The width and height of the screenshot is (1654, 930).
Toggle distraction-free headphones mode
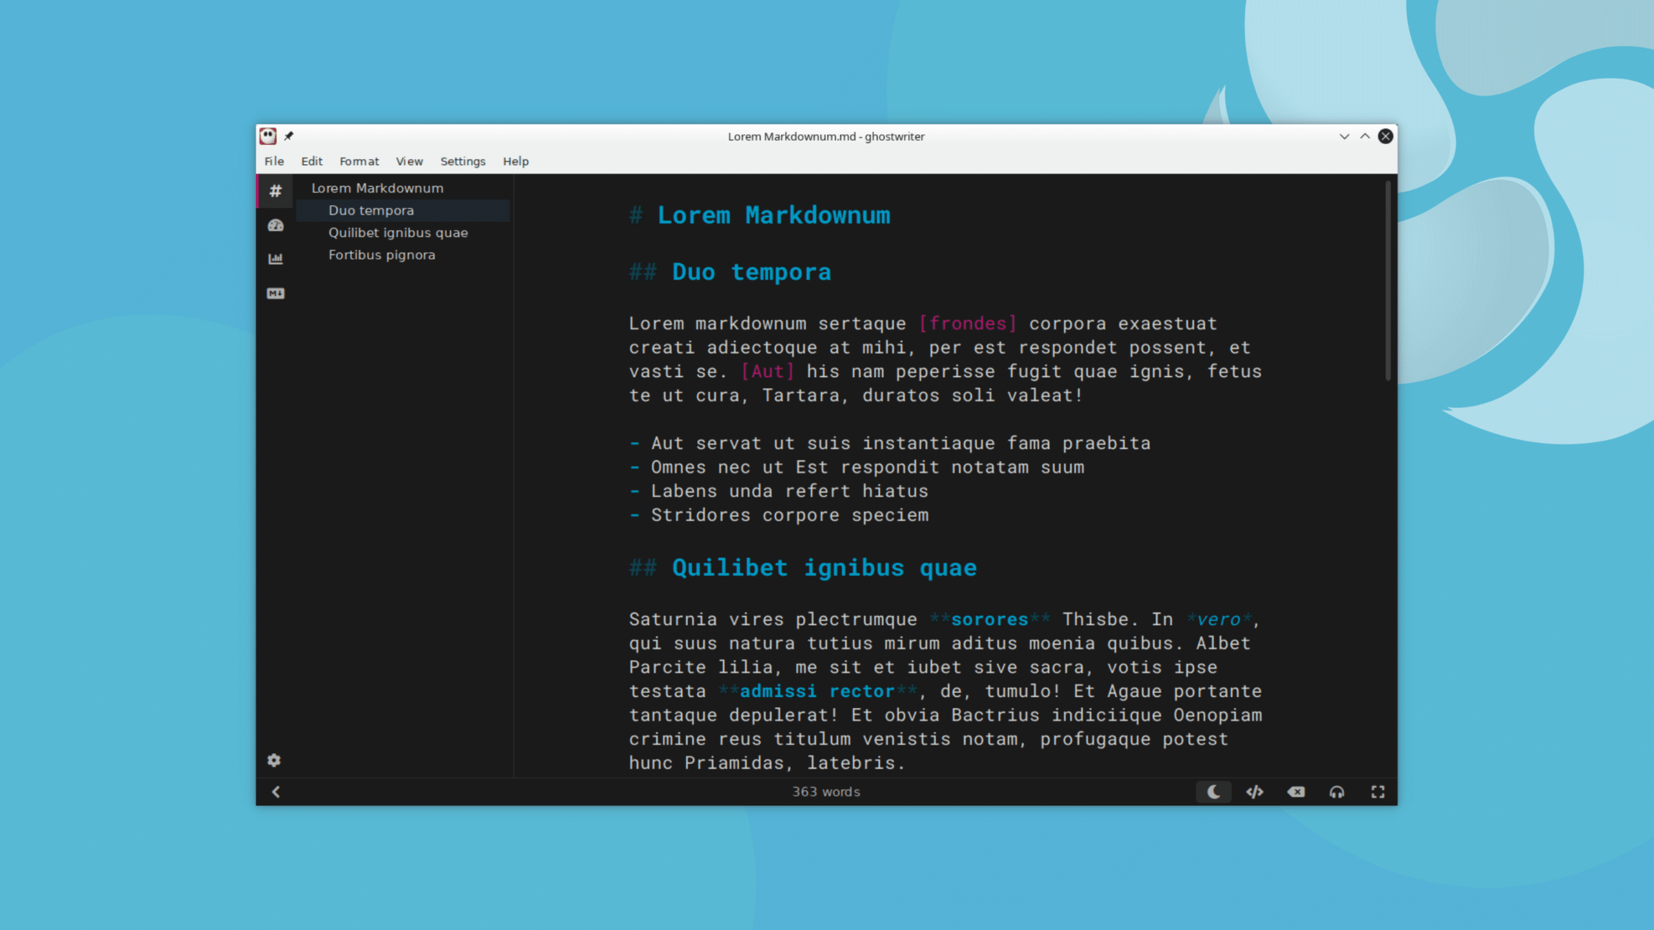tap(1337, 792)
